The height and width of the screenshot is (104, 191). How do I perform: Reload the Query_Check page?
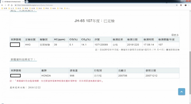click(x=8, y=5)
